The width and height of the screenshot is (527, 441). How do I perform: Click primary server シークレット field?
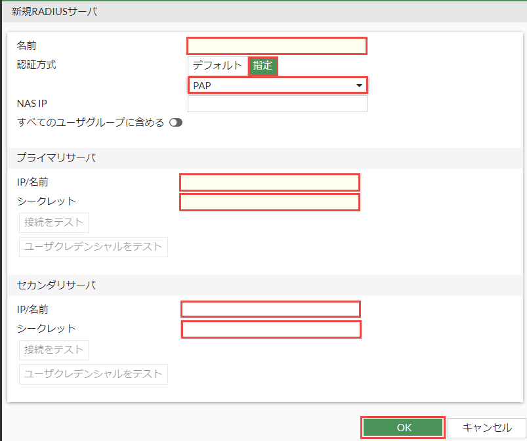pyautogui.click(x=270, y=202)
